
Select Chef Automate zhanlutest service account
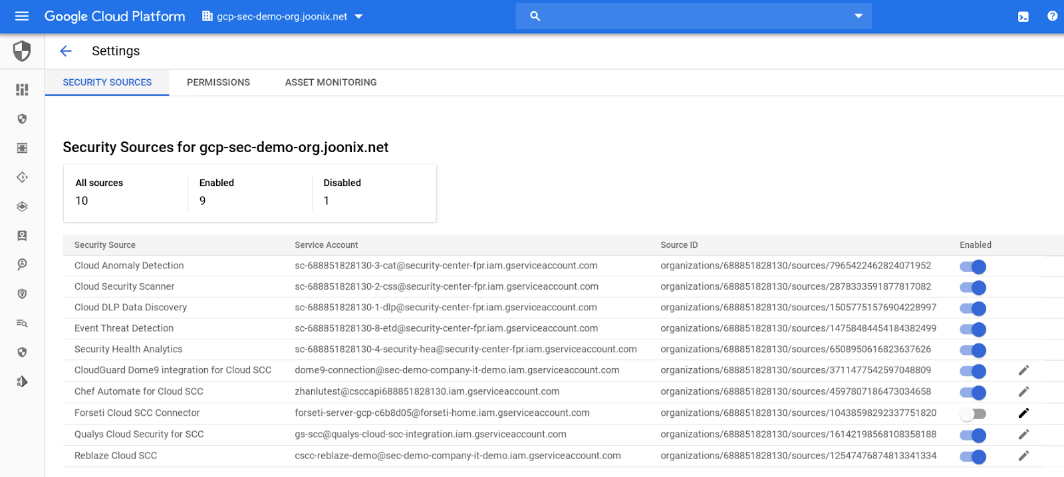click(x=427, y=392)
